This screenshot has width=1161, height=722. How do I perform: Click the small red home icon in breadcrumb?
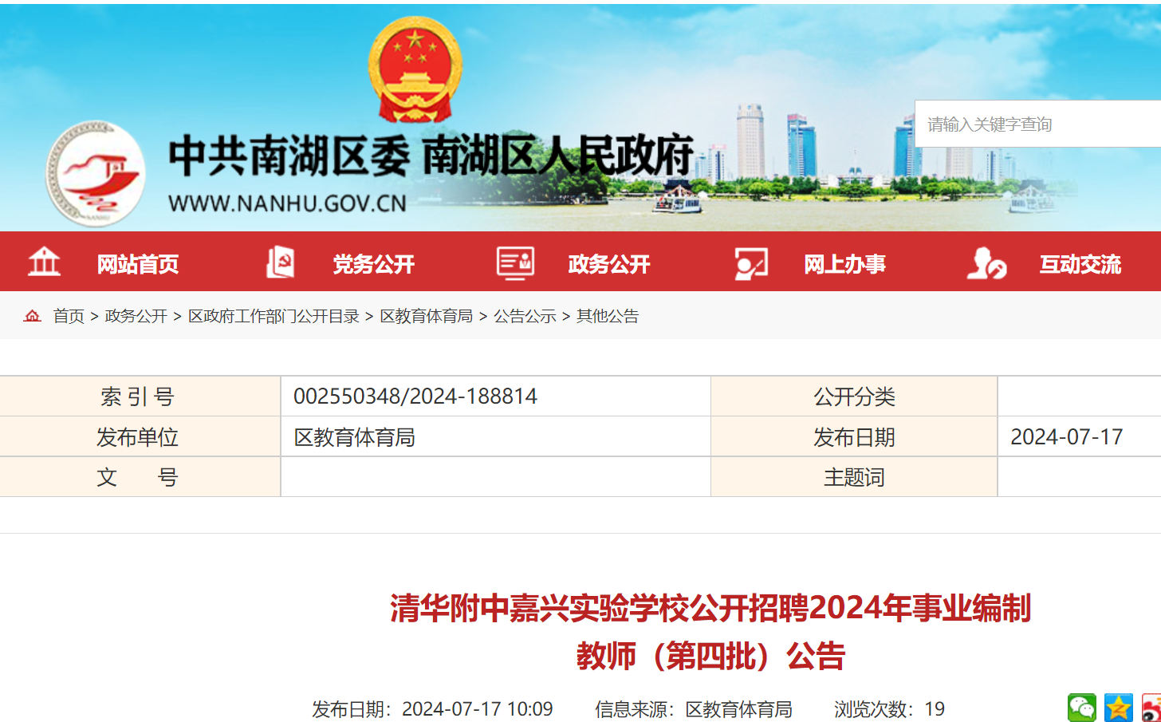pyautogui.click(x=33, y=316)
